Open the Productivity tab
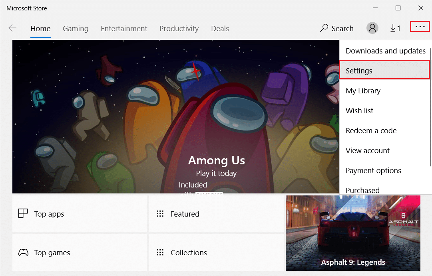This screenshot has width=432, height=276. [x=179, y=29]
